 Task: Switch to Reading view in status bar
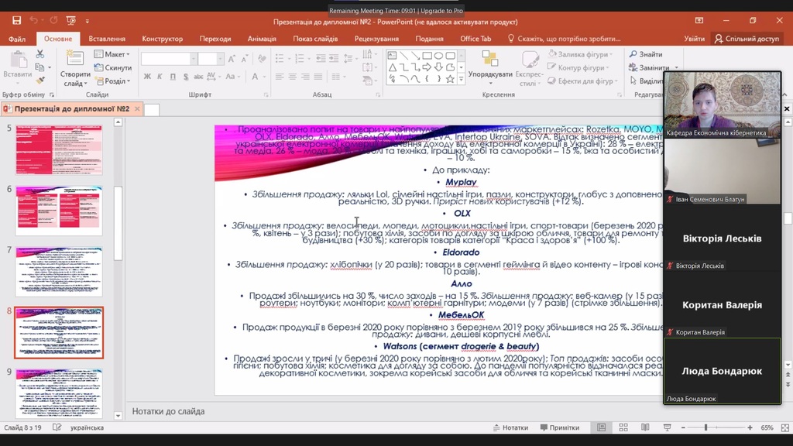(645, 427)
